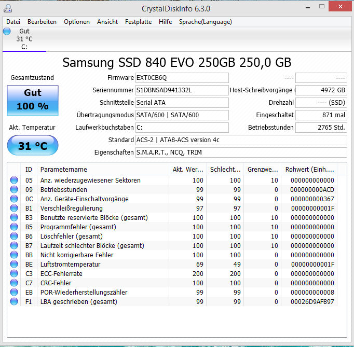Click the status orb for ID B5 row
The height and width of the screenshot is (347, 354).
(14, 227)
